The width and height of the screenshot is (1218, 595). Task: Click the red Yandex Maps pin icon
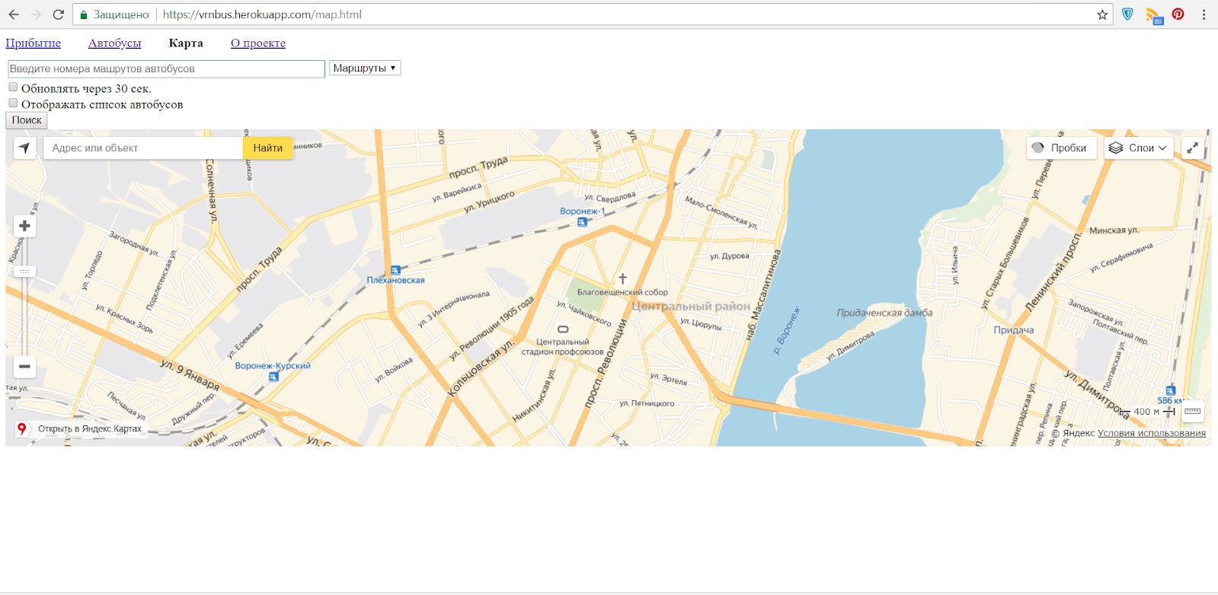[x=22, y=429]
